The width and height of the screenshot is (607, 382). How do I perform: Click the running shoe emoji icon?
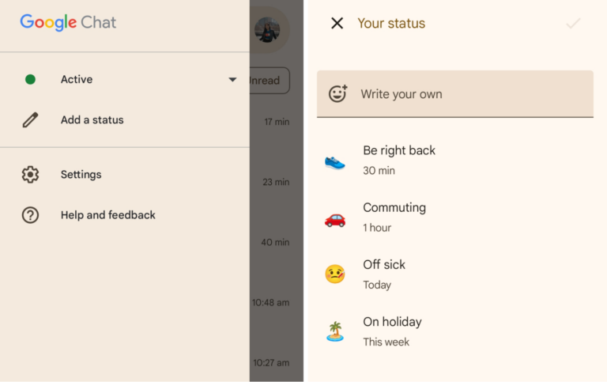click(x=335, y=161)
